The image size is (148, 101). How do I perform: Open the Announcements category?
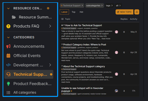coord(29,46)
